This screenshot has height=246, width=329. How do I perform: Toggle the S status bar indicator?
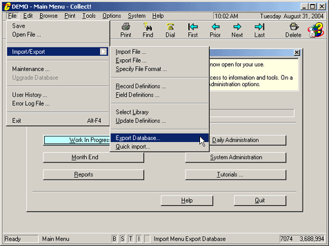[x=122, y=239]
